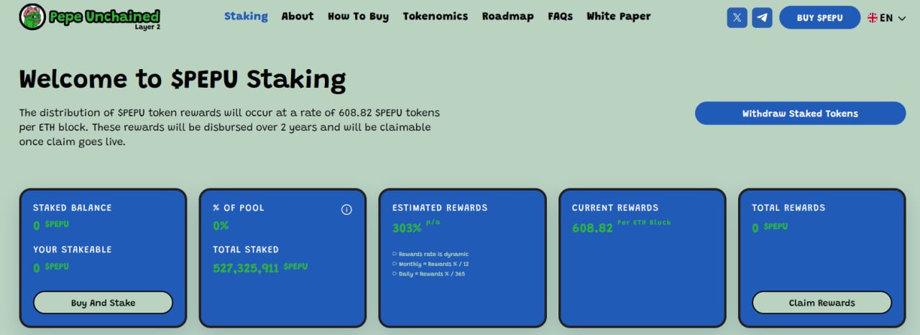Image resolution: width=920 pixels, height=335 pixels.
Task: Click Withdraw Staked Tokens button
Action: 800,113
